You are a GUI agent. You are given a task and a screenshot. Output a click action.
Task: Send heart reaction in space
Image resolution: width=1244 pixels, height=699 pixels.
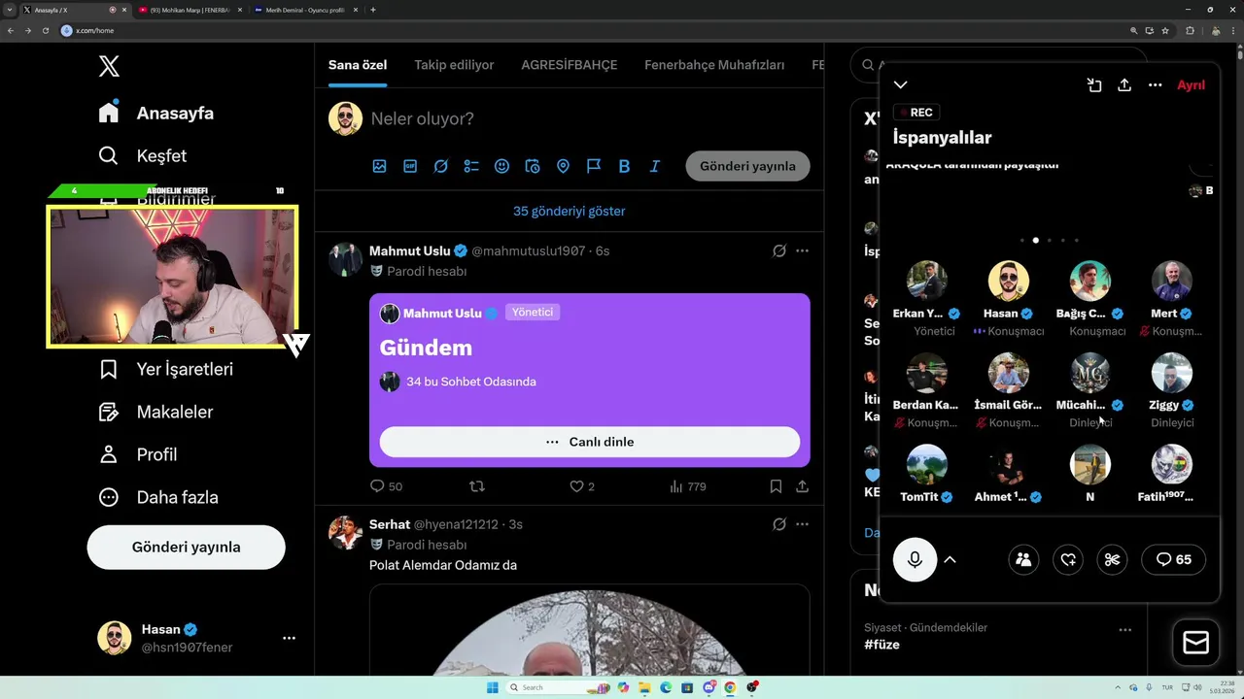tap(1068, 559)
